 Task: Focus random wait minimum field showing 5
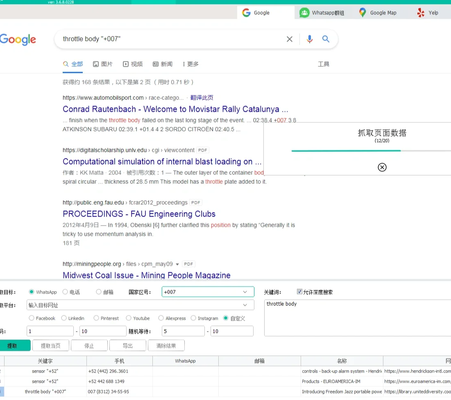183,331
